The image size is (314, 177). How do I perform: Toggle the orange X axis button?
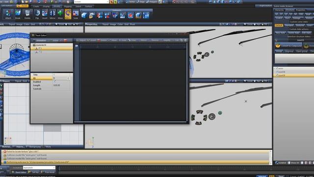111,2
